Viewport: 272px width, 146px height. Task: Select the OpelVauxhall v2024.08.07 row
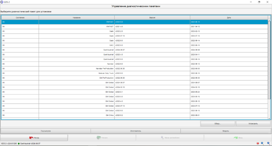click(x=135, y=50)
